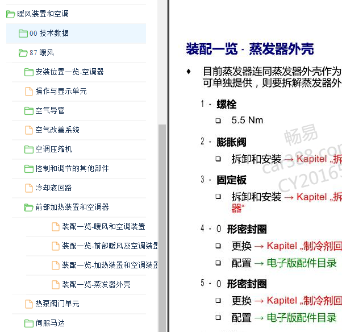Image resolution: width=342 pixels, height=332 pixels.
Task: Select the 暖风装置和空调 tree node
Action: tap(43, 14)
